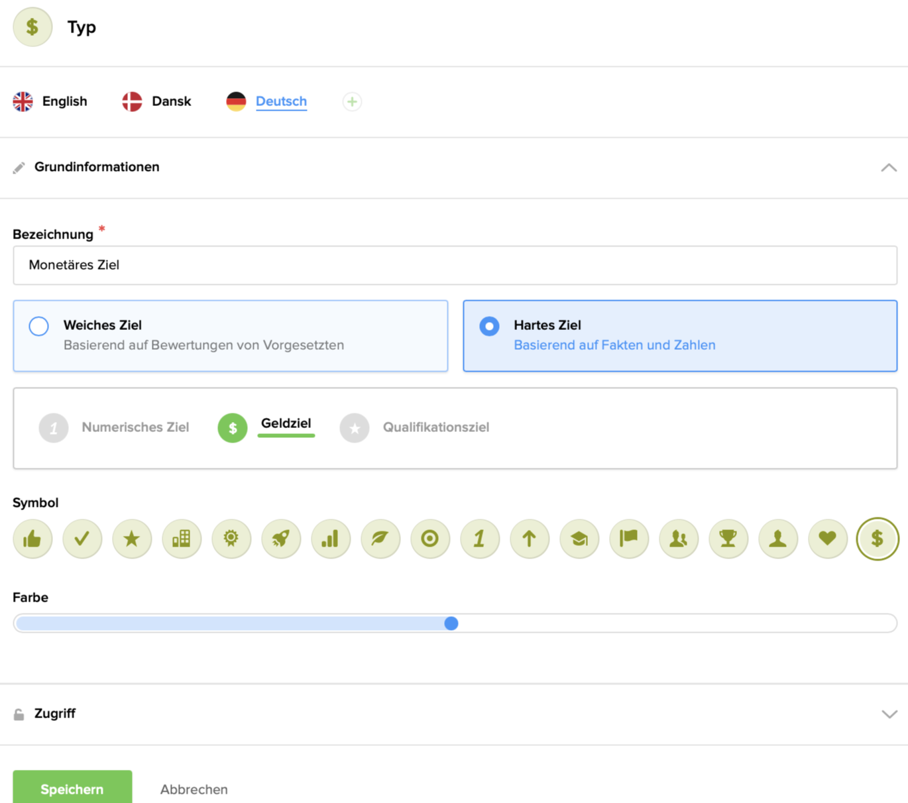Screen dimensions: 908x803
Task: Pick the trophy symbol icon
Action: [728, 539]
